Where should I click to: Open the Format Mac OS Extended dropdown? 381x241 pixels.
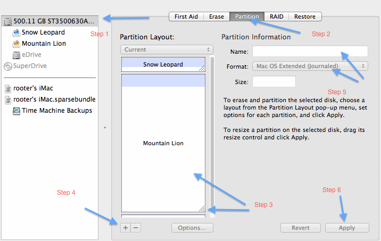[x=310, y=66]
